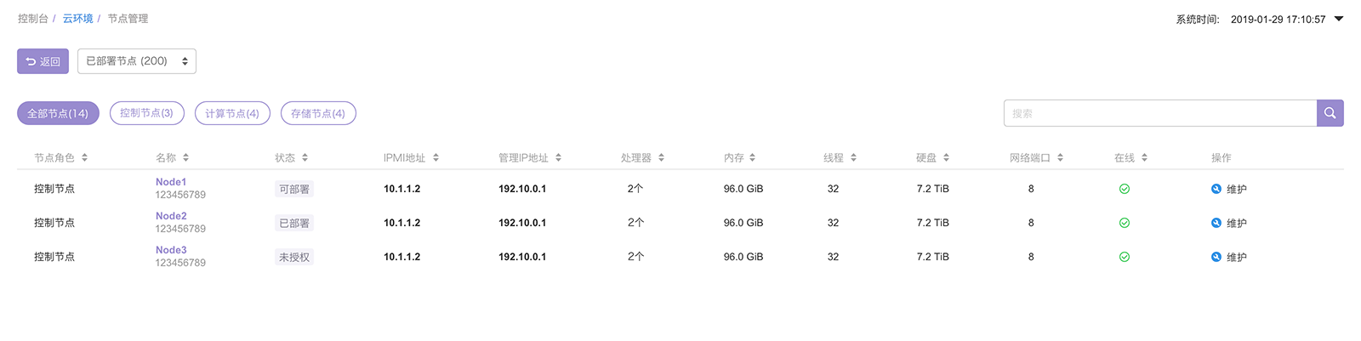
Task: Focus the 搜索 search input field
Action: point(1160,113)
